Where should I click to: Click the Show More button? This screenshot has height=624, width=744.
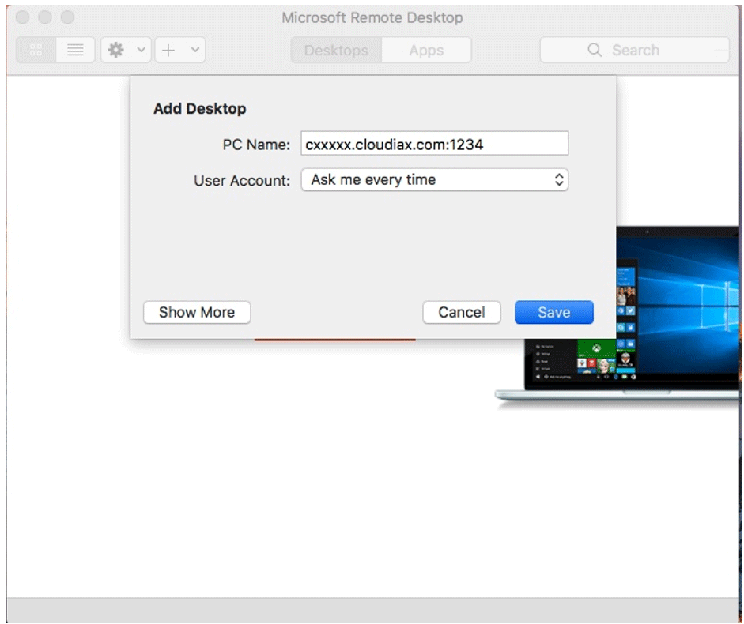click(197, 312)
